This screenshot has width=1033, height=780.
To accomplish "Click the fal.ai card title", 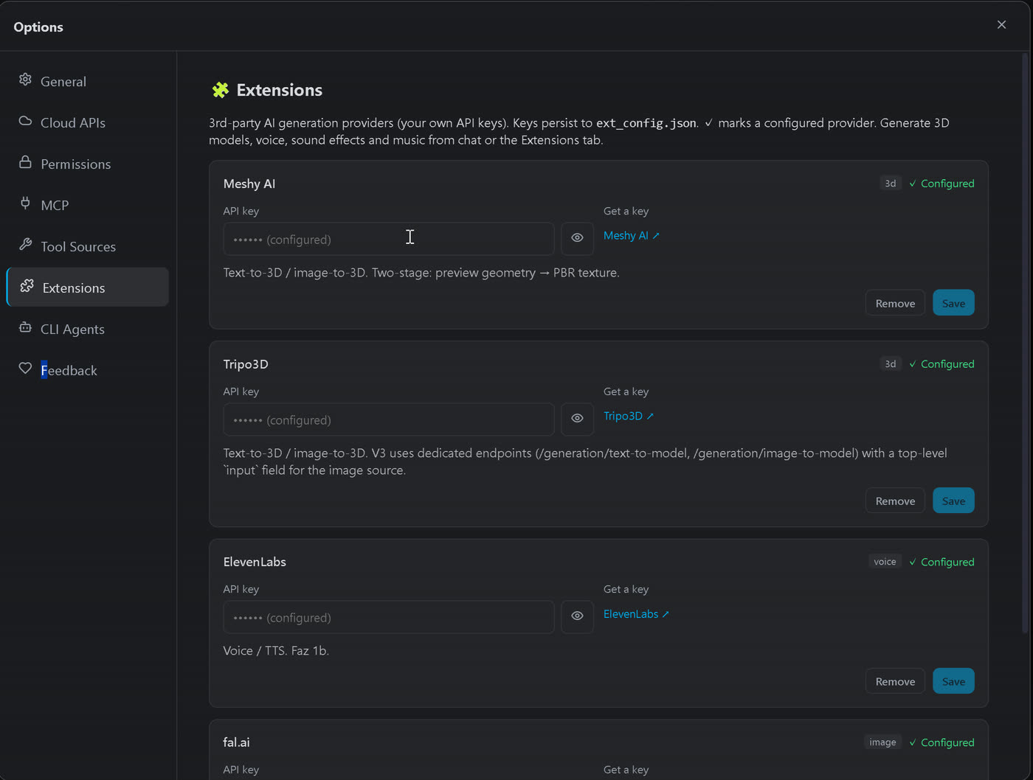I will click(x=236, y=742).
